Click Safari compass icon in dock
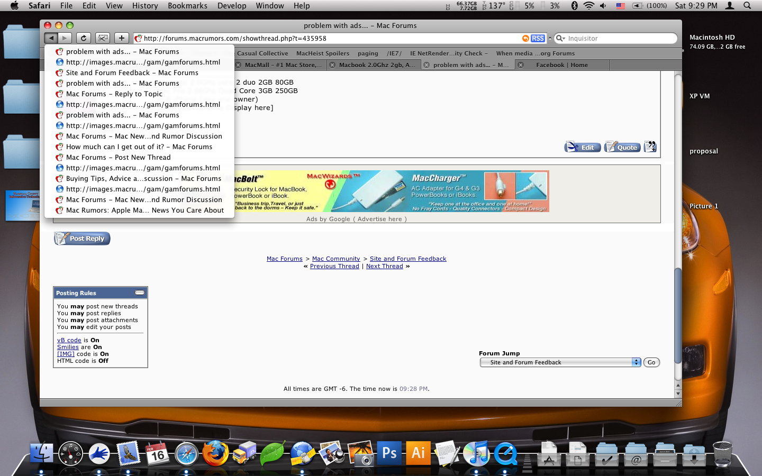The width and height of the screenshot is (762, 476). pyautogui.click(x=186, y=454)
